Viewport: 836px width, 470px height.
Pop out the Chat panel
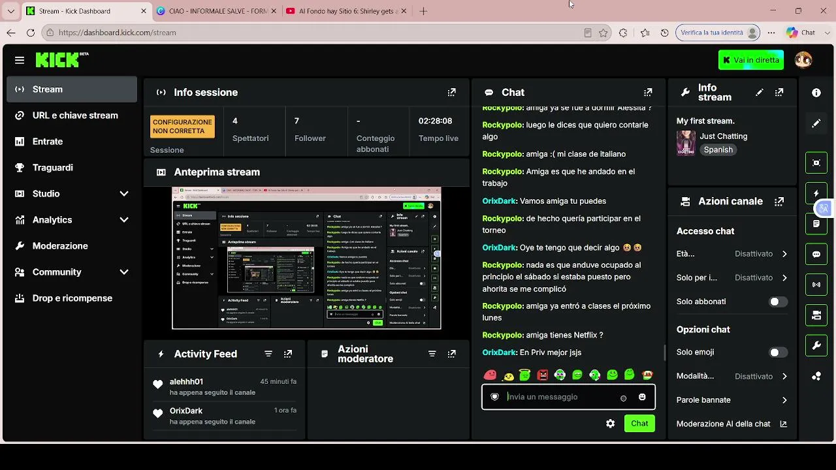(648, 93)
